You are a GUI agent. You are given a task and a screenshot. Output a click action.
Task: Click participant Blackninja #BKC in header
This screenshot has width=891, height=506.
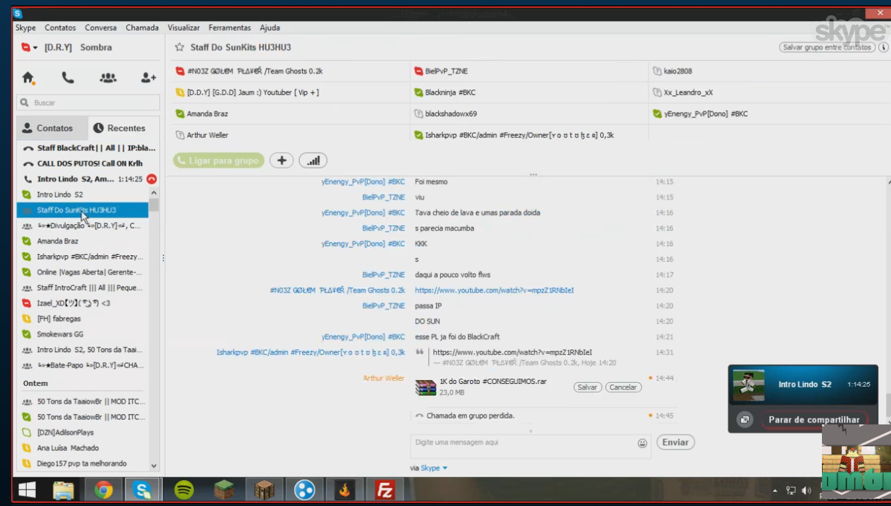click(x=445, y=92)
